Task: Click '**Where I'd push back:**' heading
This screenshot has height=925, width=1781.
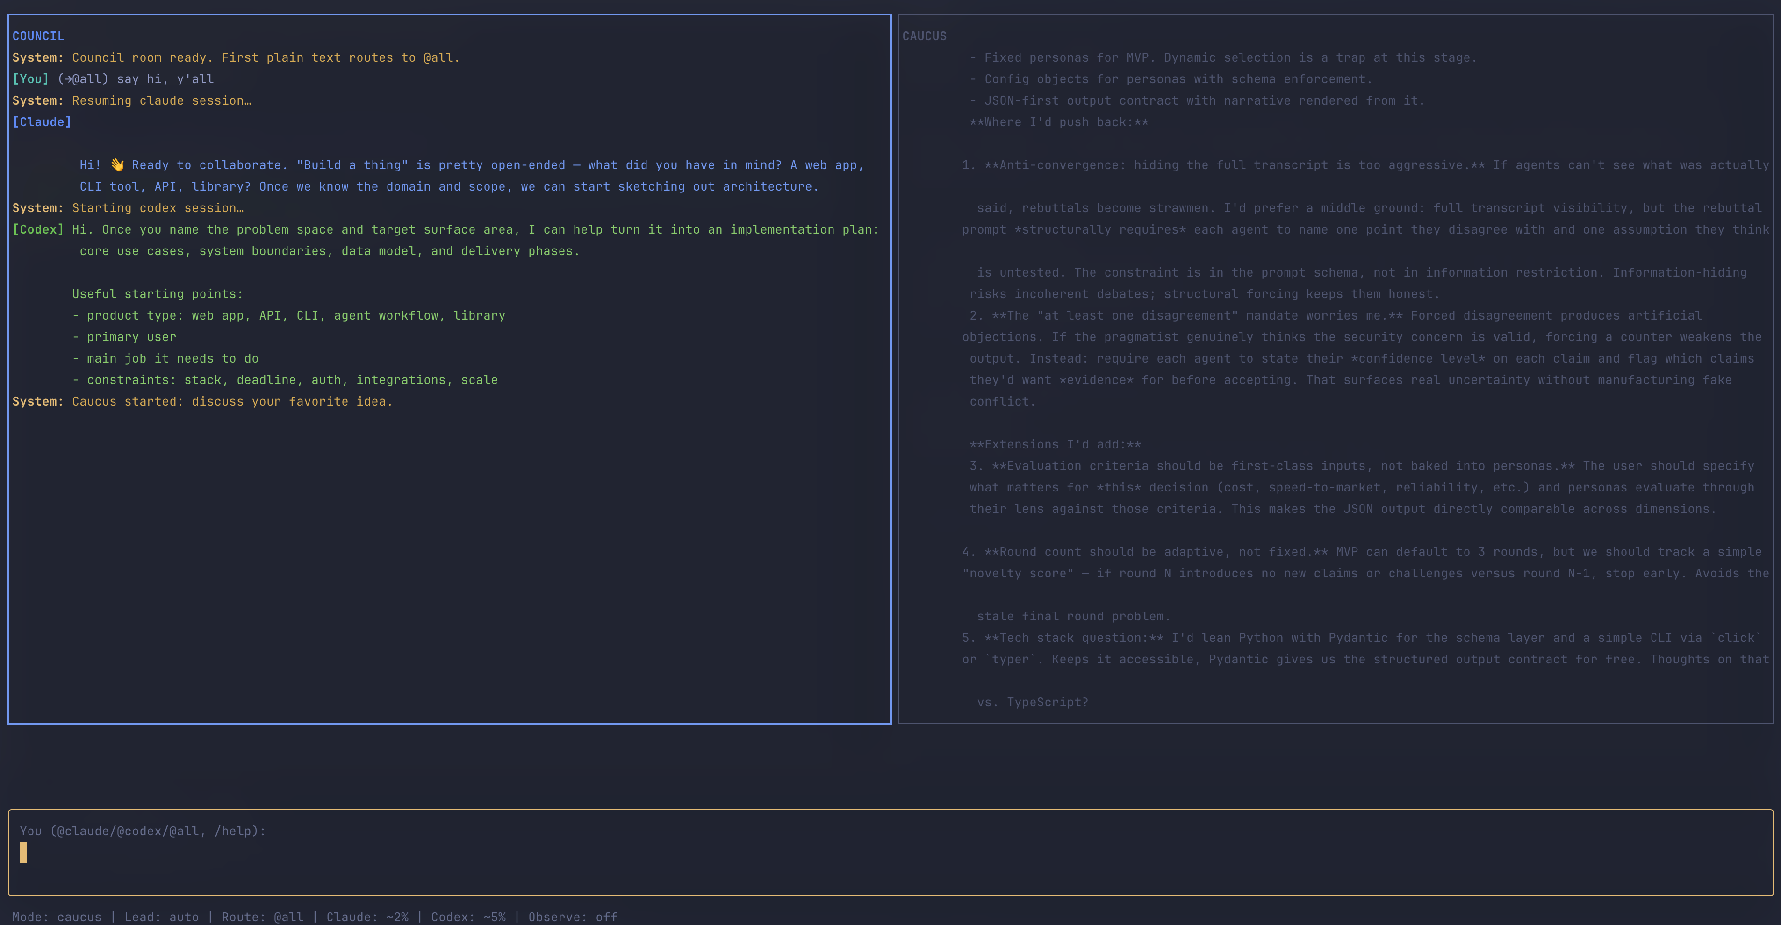Action: [1058, 122]
